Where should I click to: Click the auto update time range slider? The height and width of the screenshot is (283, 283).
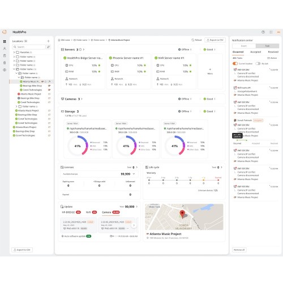click(116, 236)
